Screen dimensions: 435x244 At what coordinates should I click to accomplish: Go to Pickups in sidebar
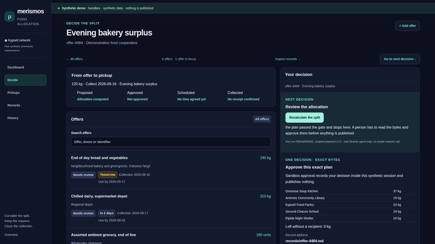tap(25, 93)
